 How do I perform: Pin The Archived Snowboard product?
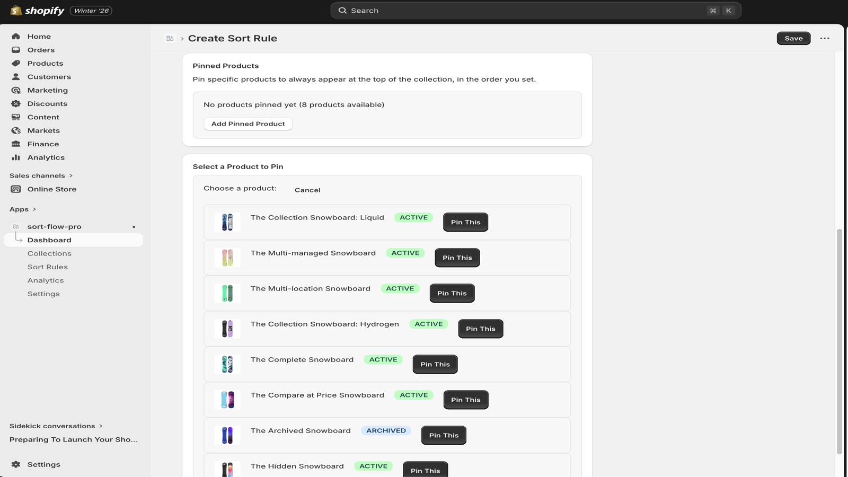(x=444, y=435)
